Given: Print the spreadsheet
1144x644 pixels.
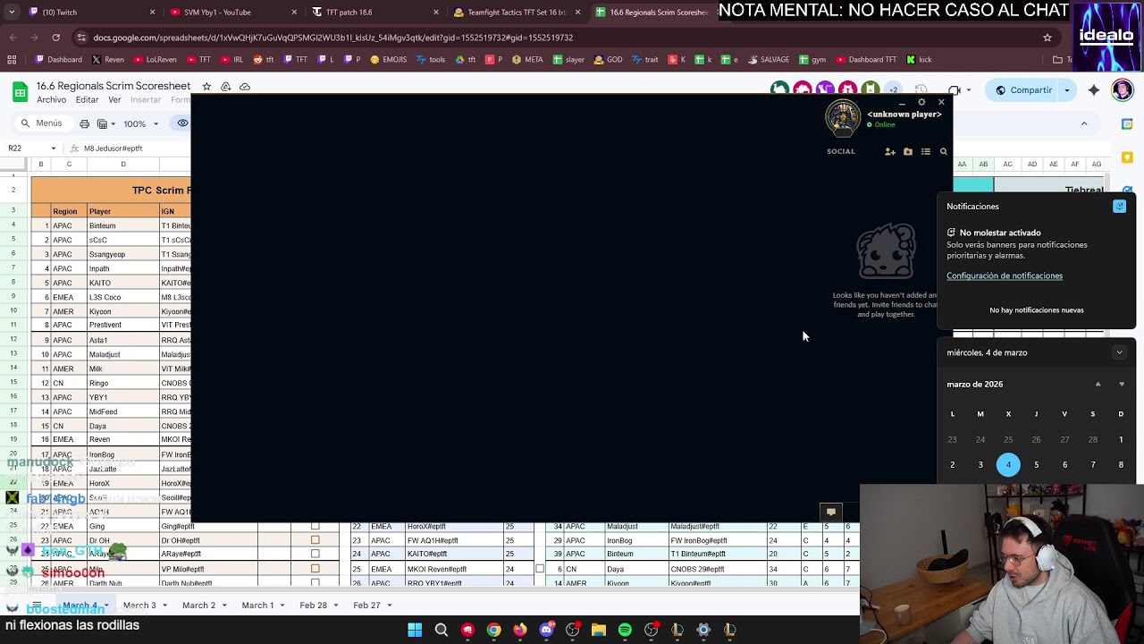Looking at the screenshot, I should point(85,123).
